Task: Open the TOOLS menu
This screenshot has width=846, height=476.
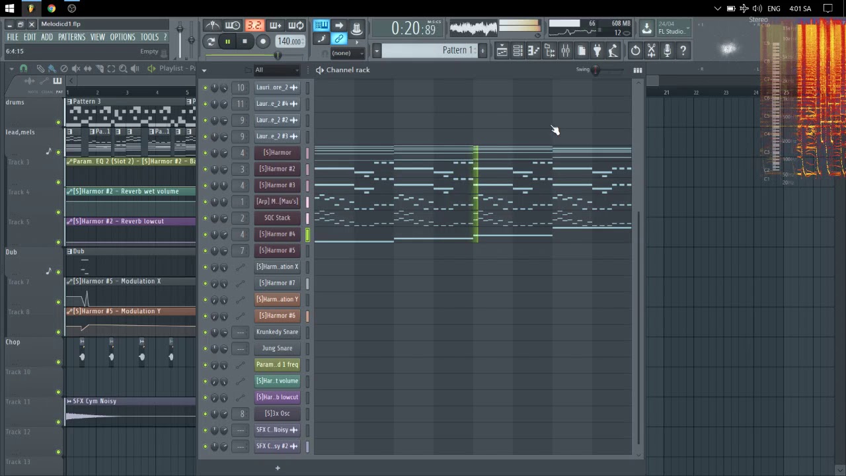Action: coord(149,38)
